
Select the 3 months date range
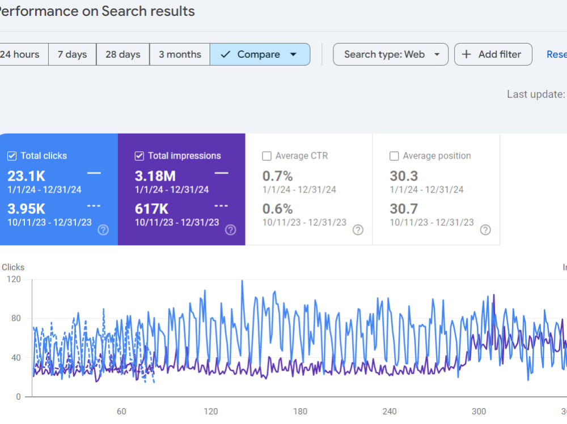180,54
